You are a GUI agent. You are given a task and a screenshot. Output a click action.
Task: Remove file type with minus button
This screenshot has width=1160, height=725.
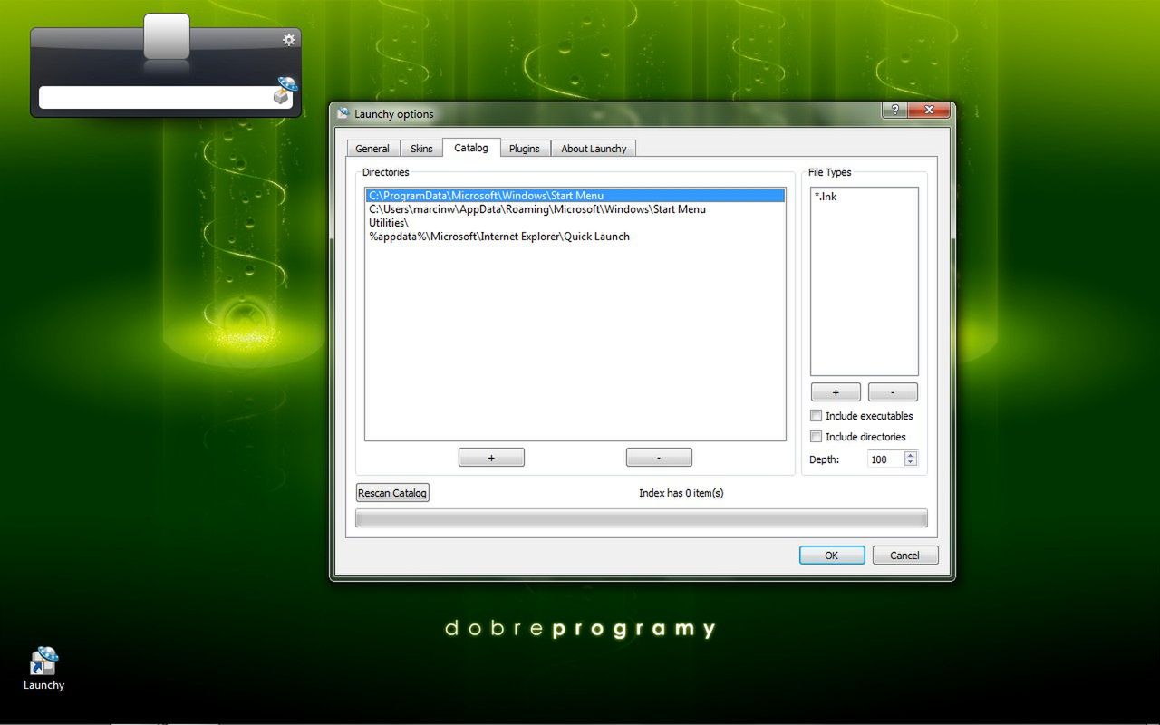coord(893,392)
